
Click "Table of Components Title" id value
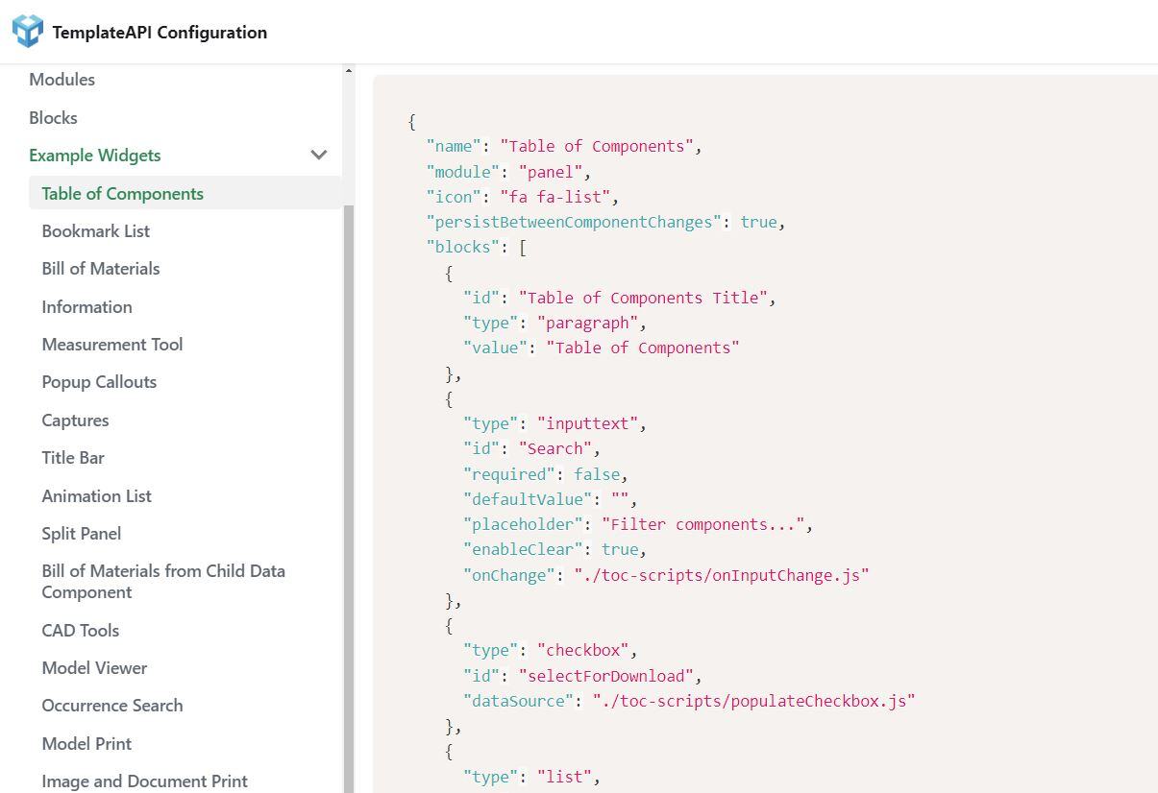[x=643, y=298]
